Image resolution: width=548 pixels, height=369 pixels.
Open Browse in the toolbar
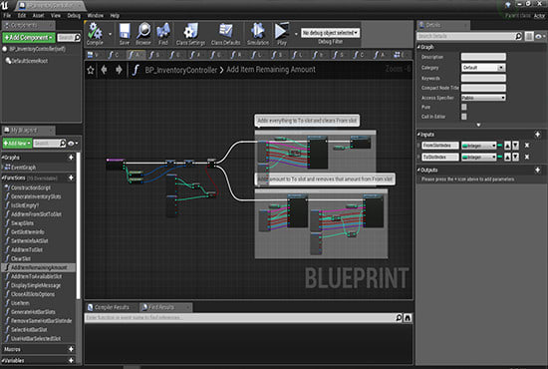click(x=143, y=34)
